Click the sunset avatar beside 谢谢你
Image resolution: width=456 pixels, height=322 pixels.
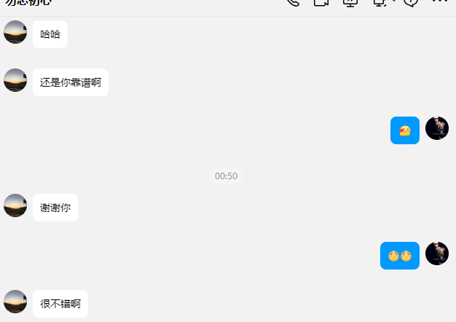[x=15, y=205]
